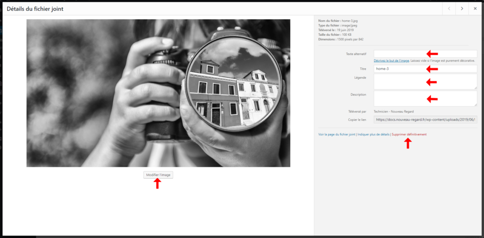Close the Détails du fichier joint dialog
This screenshot has height=238, width=484.
[475, 8]
